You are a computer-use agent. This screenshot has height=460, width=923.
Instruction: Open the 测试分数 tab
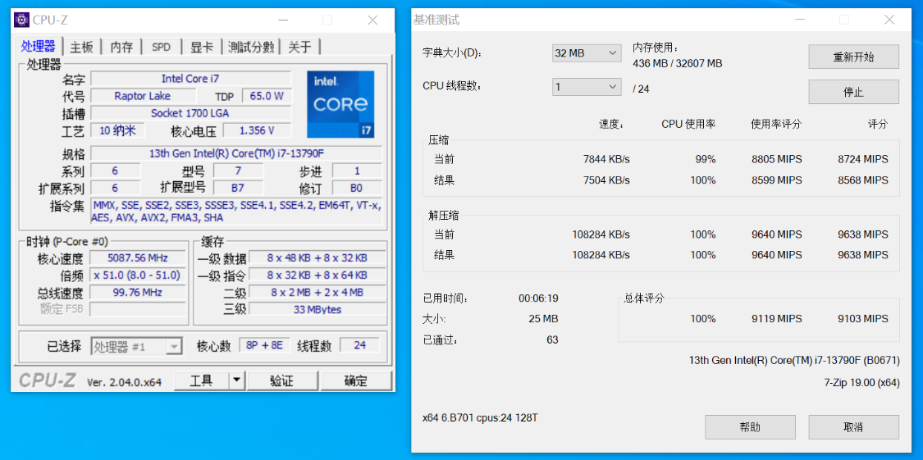[251, 47]
